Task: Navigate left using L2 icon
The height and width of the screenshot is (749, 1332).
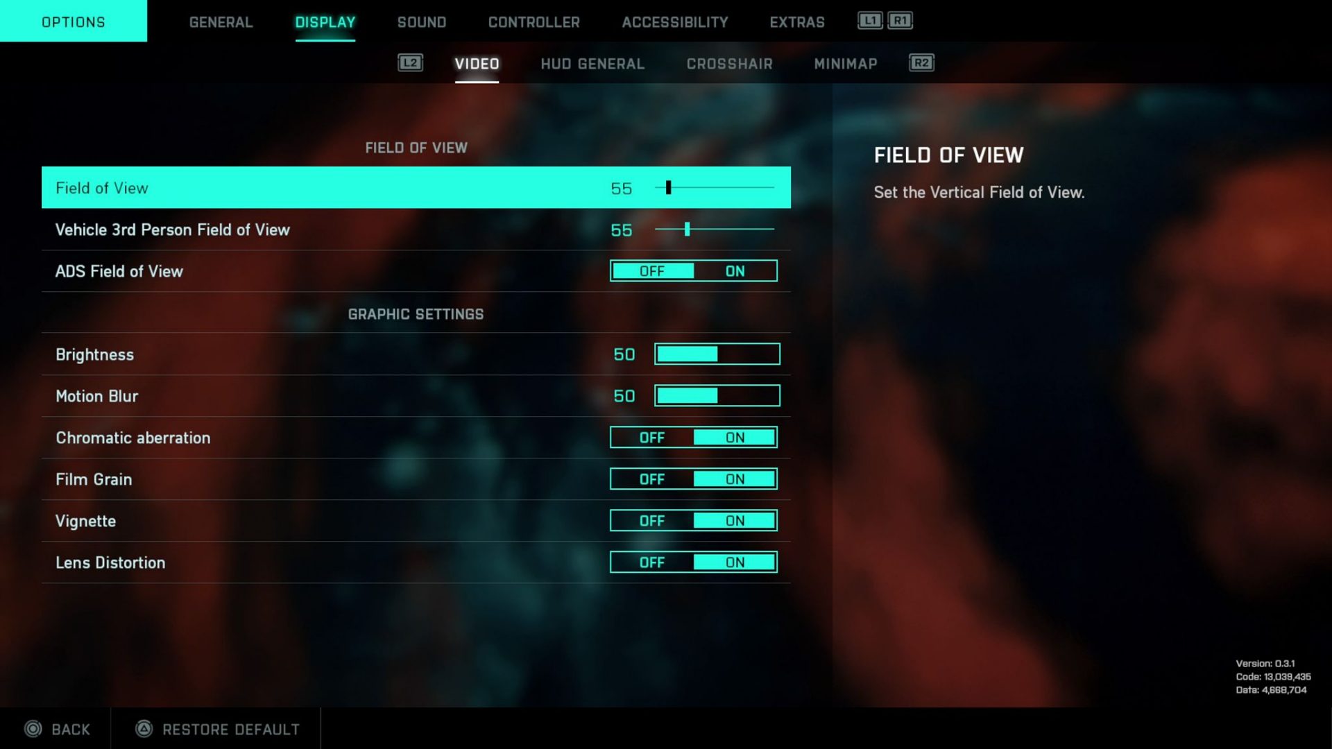Action: (x=410, y=62)
